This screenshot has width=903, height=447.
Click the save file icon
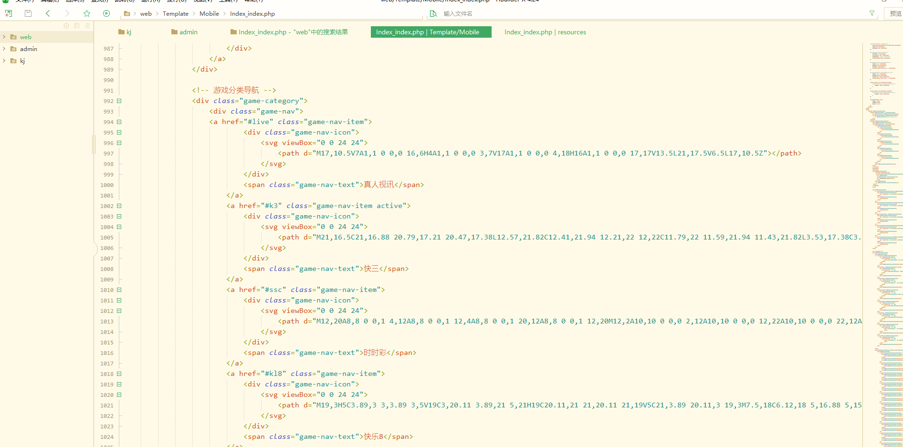click(x=28, y=13)
